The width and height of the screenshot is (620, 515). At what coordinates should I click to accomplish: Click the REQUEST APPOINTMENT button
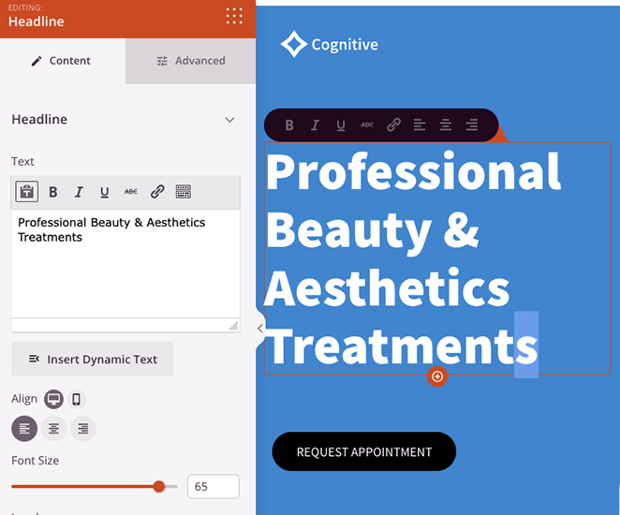click(x=364, y=451)
